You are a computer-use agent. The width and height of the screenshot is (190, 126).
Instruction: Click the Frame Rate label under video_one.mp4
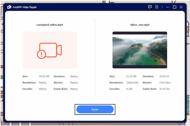click(x=150, y=89)
